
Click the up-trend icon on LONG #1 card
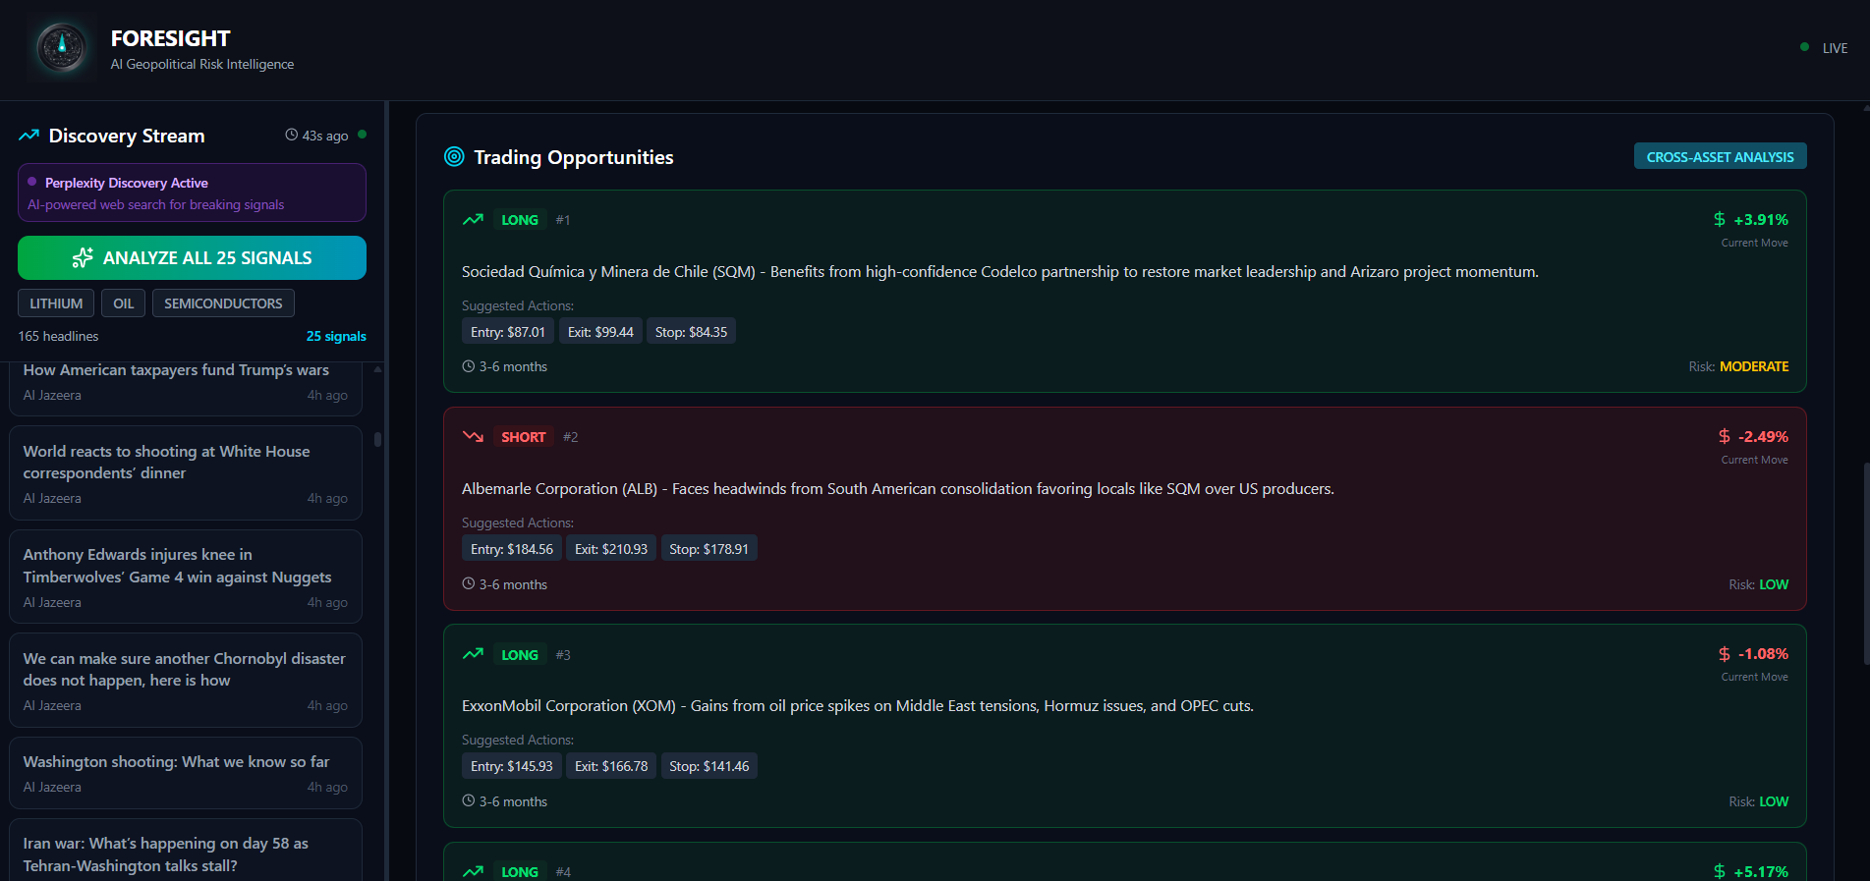pos(473,219)
